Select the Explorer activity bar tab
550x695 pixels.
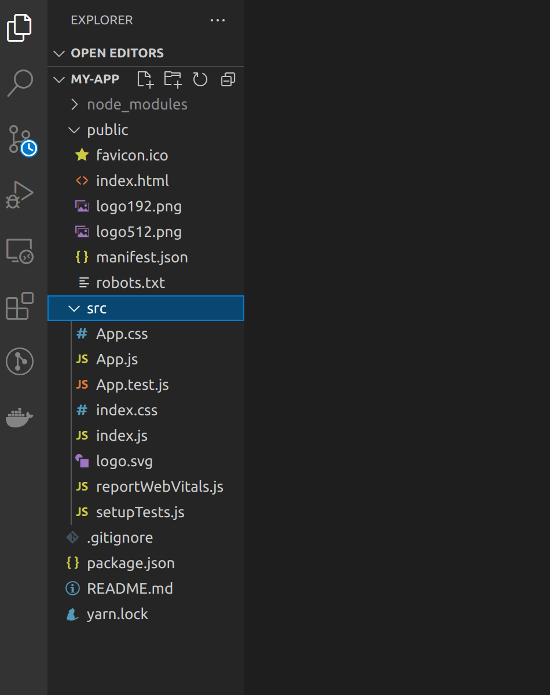[20, 27]
